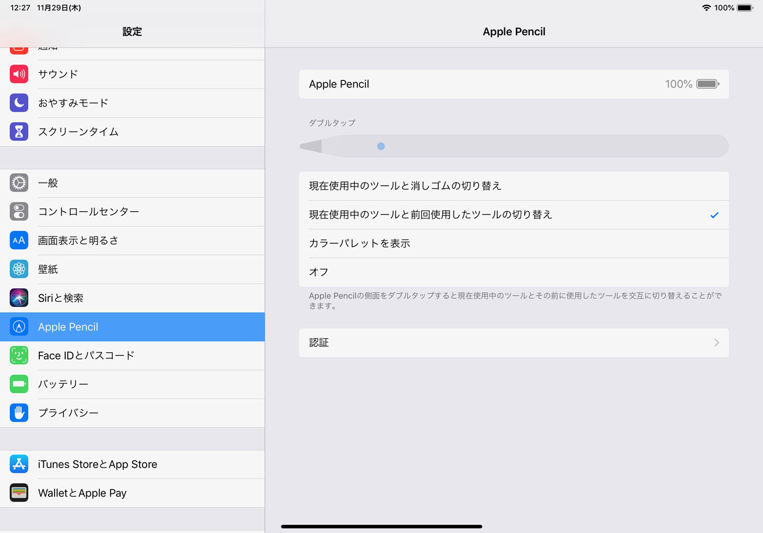Open Siriと検索 settings
Image resolution: width=763 pixels, height=533 pixels.
132,298
